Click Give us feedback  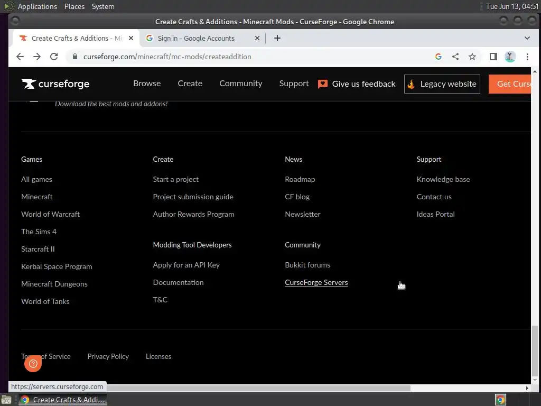pos(357,84)
